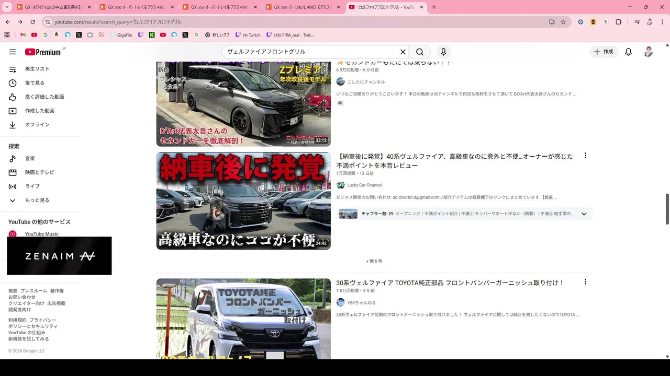Open YouTube Music service link

[x=41, y=234]
